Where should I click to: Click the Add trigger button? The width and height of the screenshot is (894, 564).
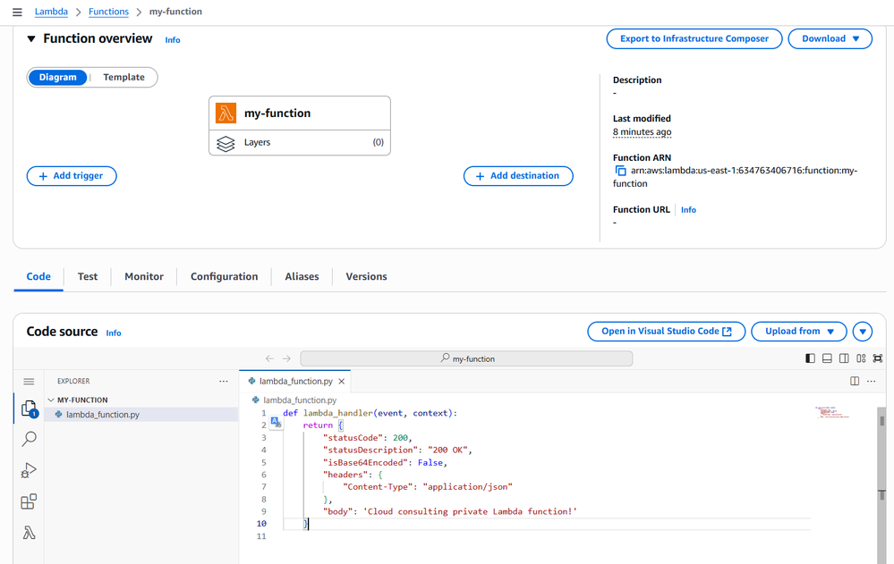coord(72,176)
